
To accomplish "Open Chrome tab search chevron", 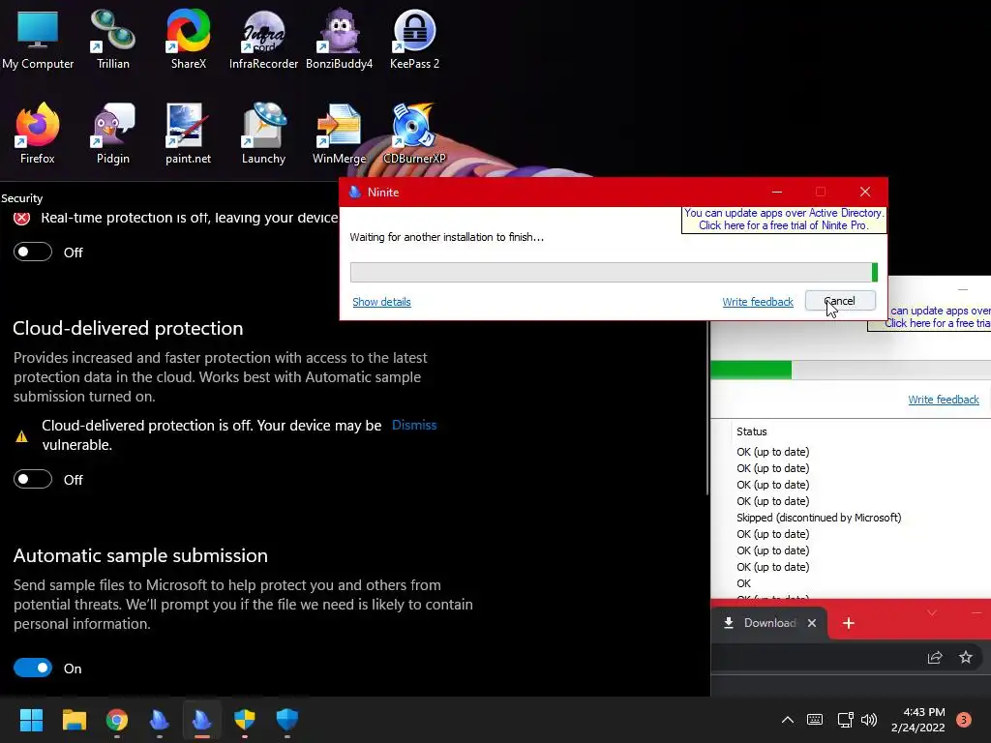I will 932,613.
